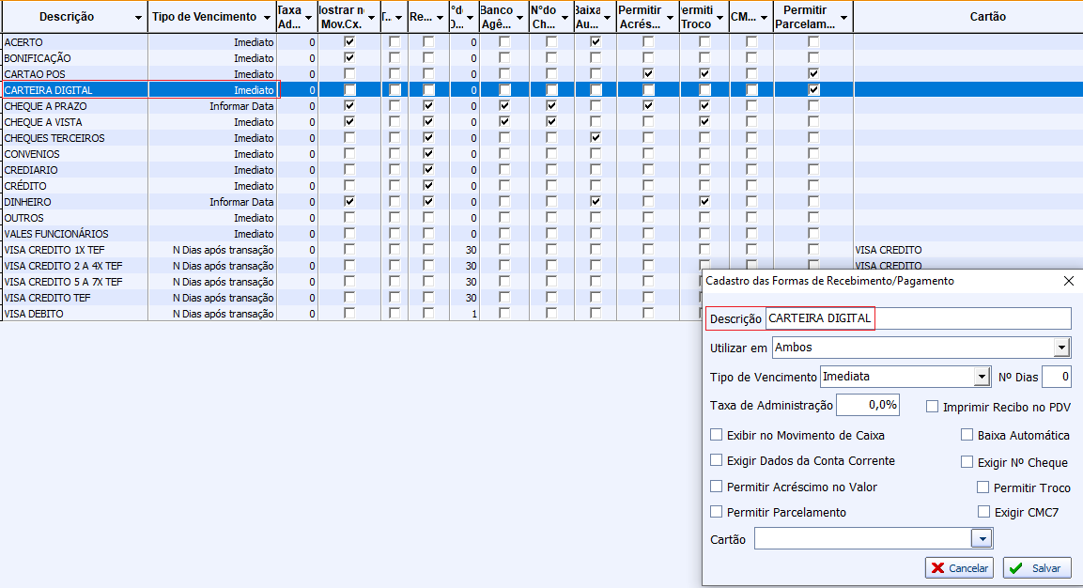The image size is (1083, 588).
Task: Open the Cartão dropdown list
Action: [982, 539]
